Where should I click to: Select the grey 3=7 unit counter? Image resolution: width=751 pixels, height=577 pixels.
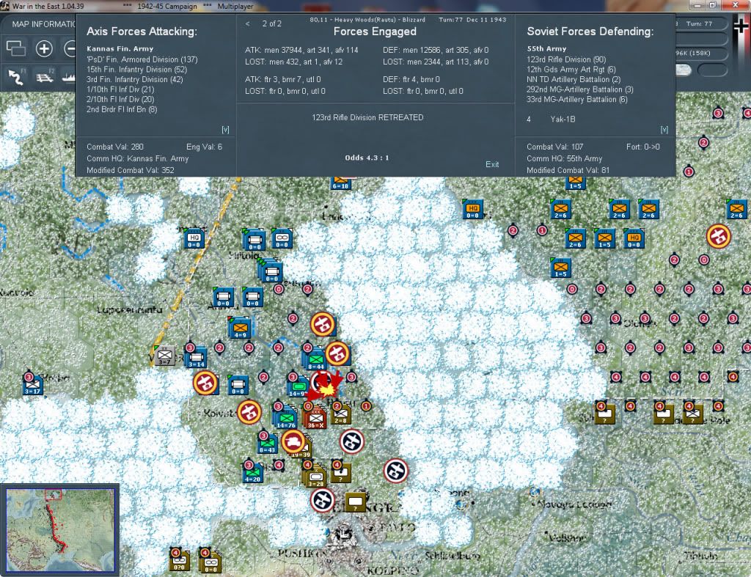click(164, 356)
